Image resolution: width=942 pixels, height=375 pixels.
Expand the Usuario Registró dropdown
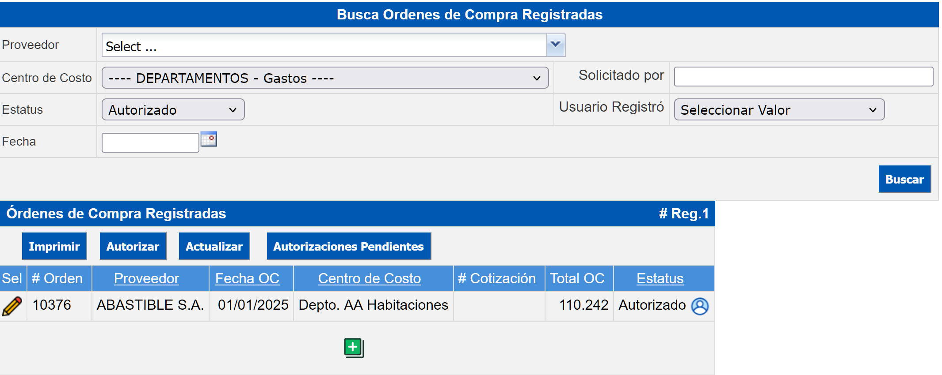tap(778, 110)
